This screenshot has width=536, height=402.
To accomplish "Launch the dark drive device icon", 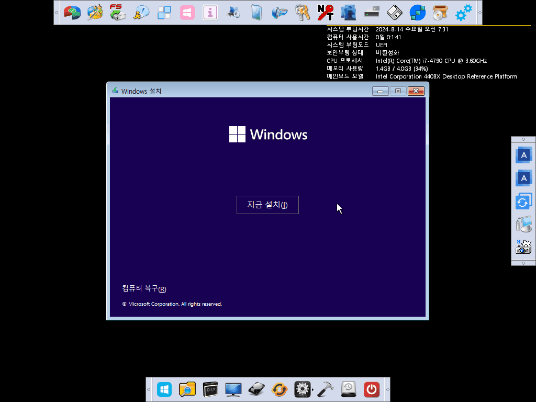I will click(x=372, y=13).
